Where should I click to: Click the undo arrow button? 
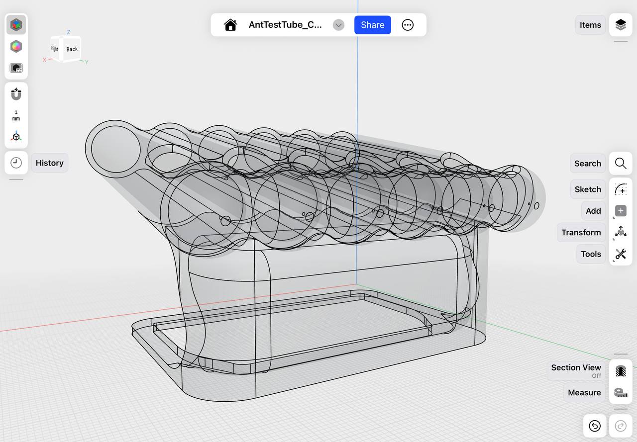595,426
